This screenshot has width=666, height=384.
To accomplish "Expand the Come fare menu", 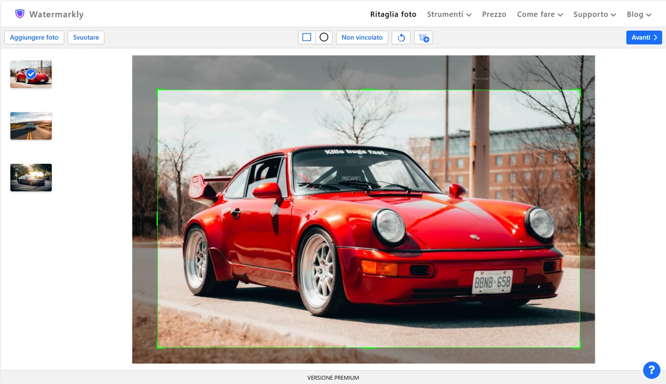I will [540, 14].
